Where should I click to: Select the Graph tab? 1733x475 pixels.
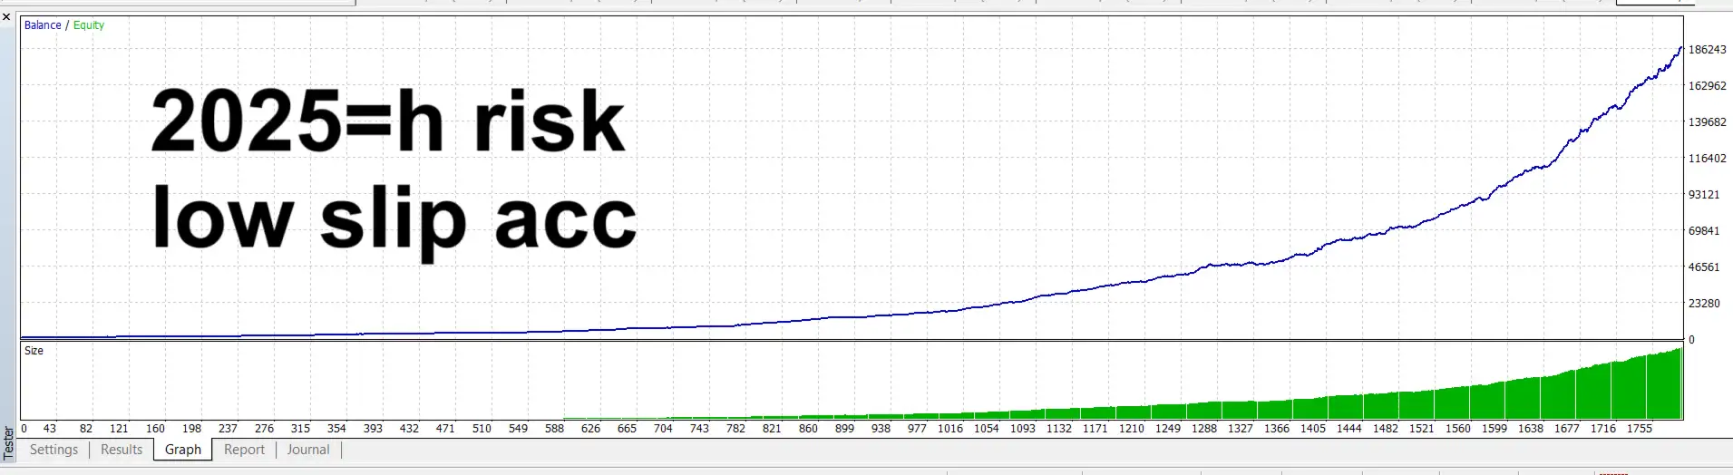(183, 450)
